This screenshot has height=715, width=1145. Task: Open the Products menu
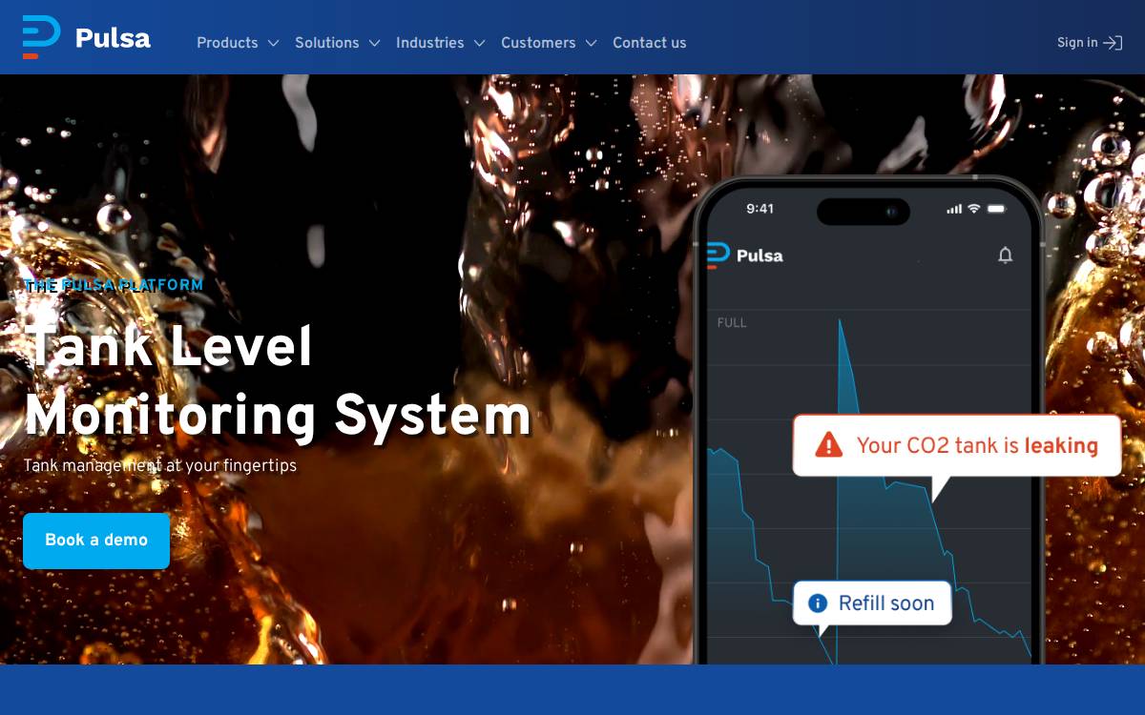pyautogui.click(x=238, y=43)
